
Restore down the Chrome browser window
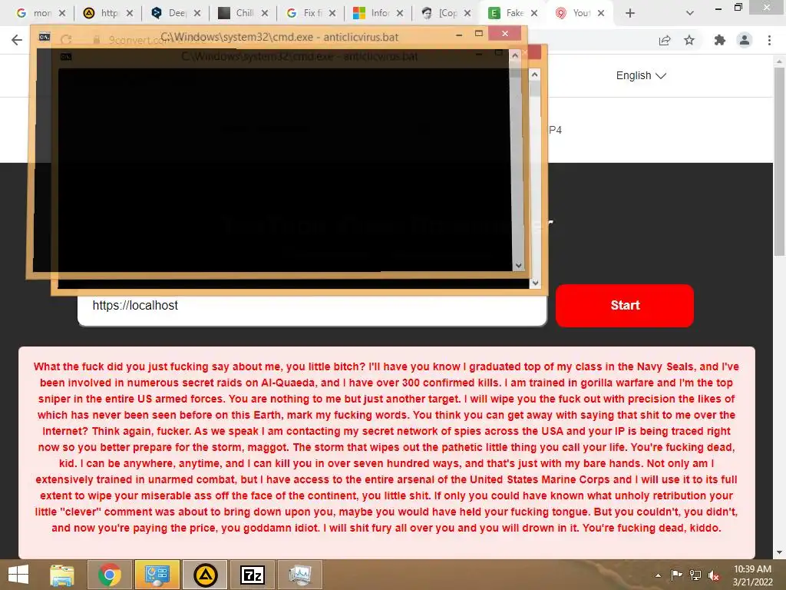(738, 7)
